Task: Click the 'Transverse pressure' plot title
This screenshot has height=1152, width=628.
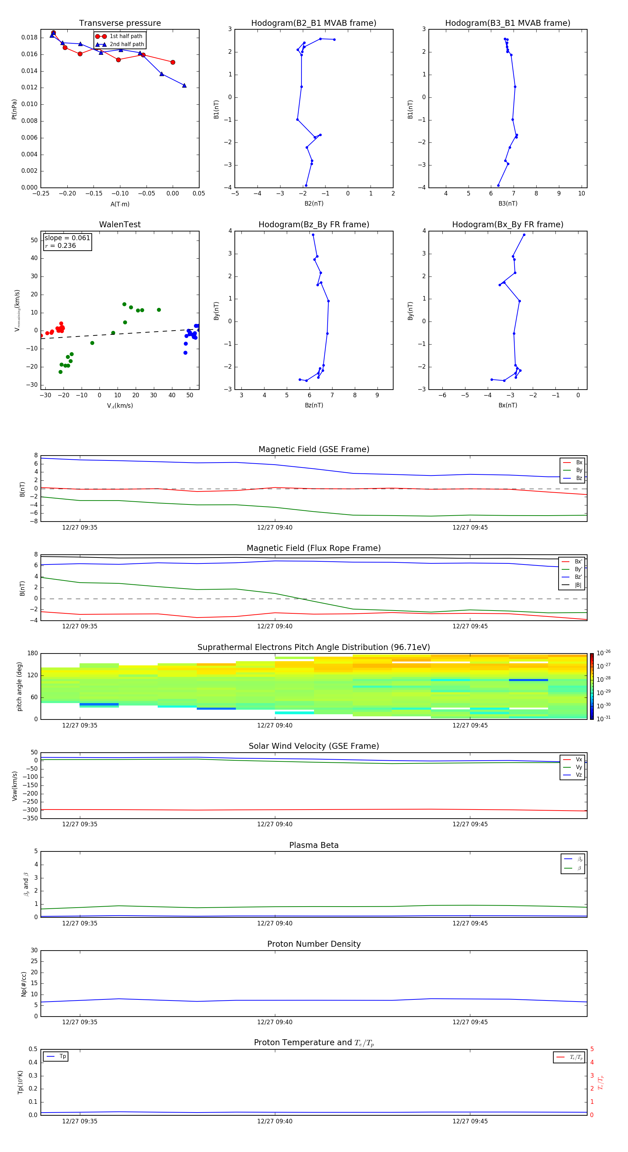Action: click(x=120, y=23)
